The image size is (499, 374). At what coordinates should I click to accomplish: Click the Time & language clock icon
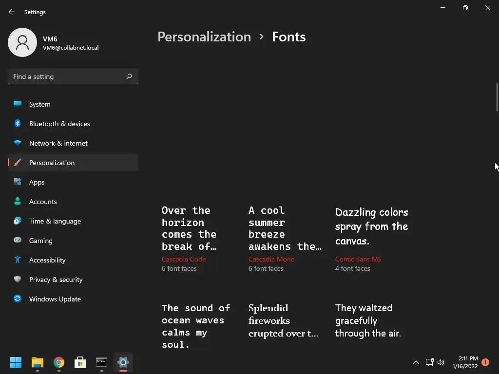coord(18,221)
